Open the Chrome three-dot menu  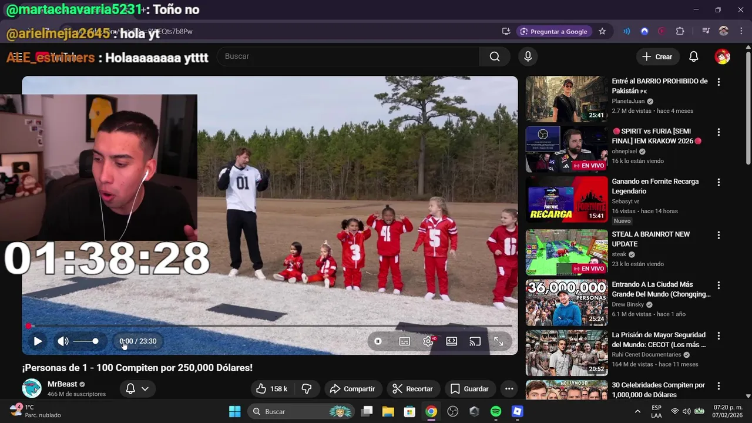pos(740,31)
